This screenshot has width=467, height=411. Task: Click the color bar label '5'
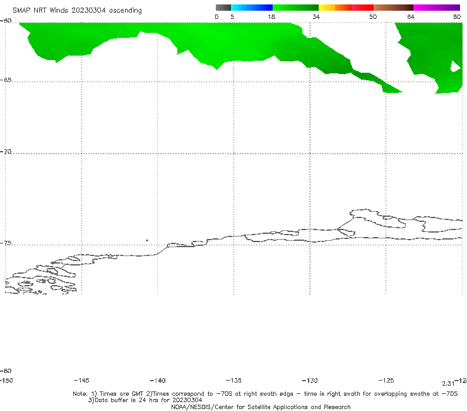click(x=232, y=16)
